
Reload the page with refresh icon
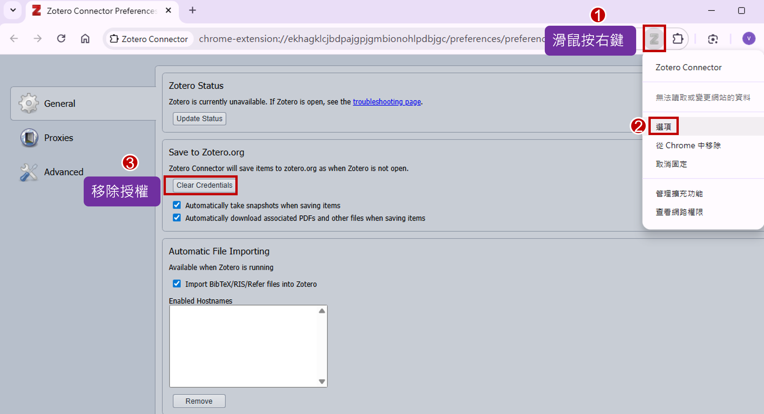[61, 38]
